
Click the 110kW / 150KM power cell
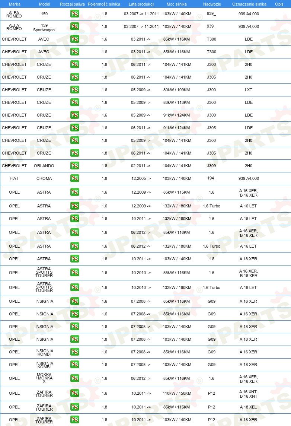click(177, 393)
